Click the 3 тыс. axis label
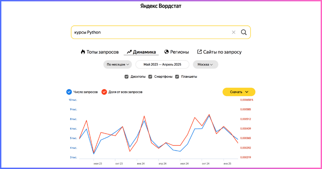 point(74,157)
